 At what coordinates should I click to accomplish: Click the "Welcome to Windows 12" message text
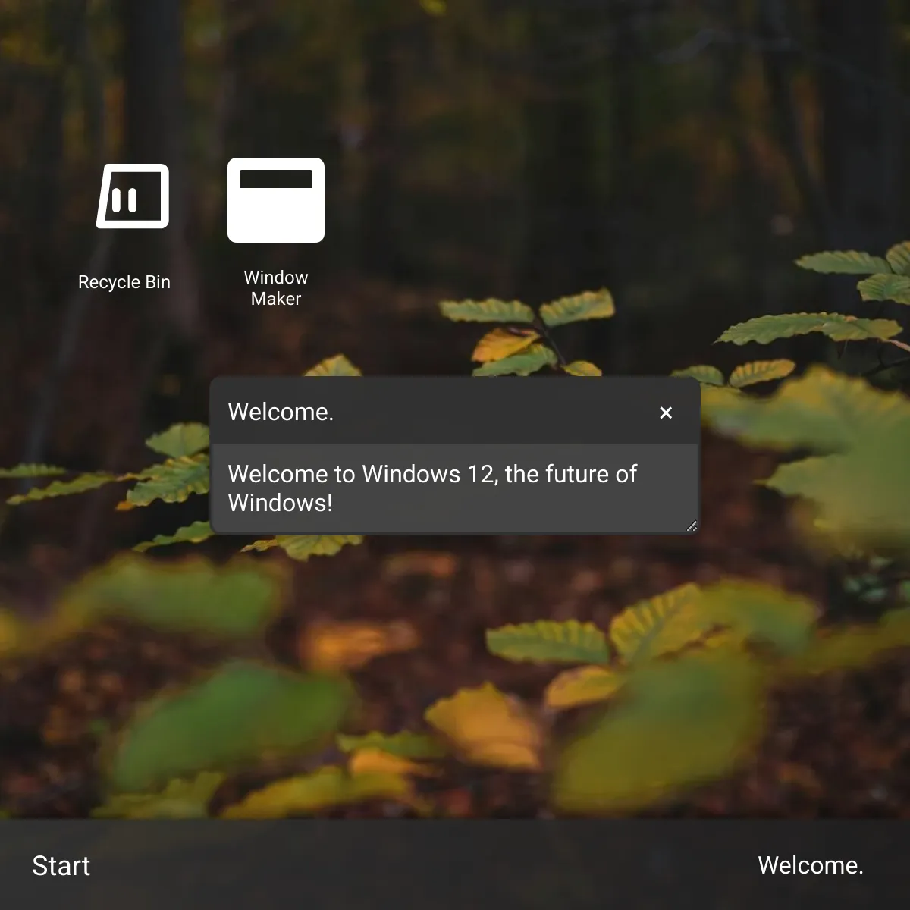432,488
